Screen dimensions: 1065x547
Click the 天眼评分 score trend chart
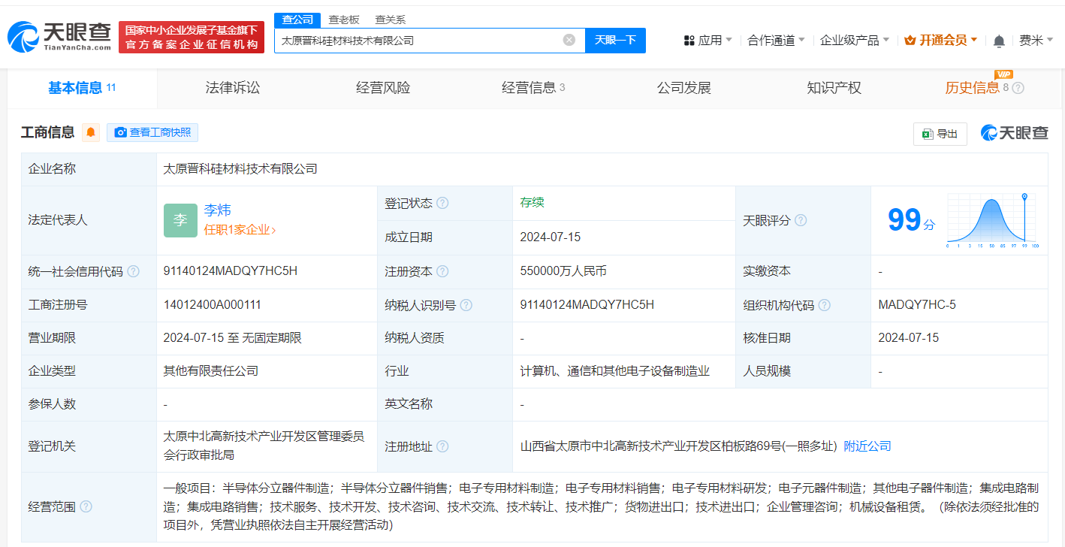click(x=990, y=220)
